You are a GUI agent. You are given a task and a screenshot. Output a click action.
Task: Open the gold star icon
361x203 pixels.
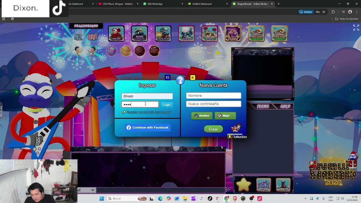(243, 185)
